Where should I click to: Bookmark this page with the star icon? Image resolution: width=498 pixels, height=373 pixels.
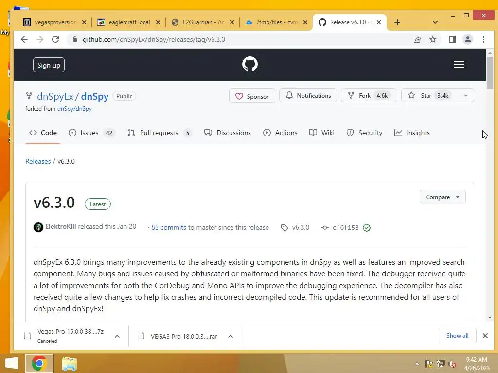[432, 39]
